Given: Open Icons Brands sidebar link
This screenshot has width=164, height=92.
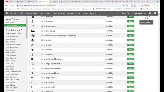Looking at the screenshot, I should [x=10, y=53].
